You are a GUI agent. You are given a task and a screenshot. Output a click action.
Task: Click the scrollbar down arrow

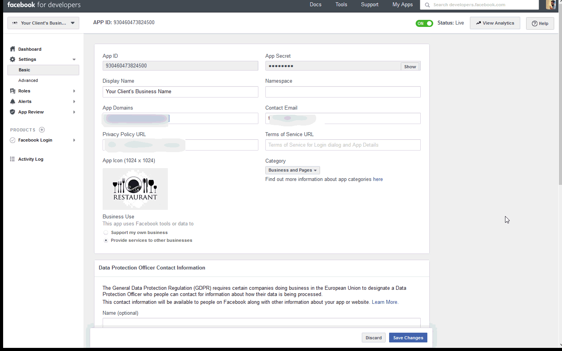(x=560, y=345)
